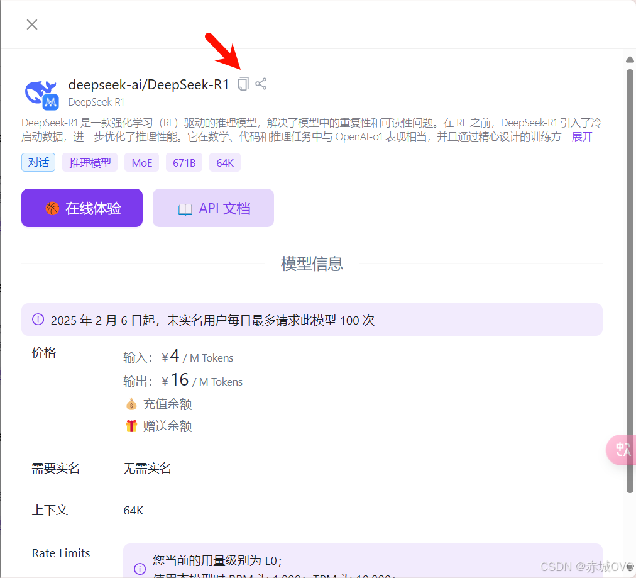Click the pink translate floating button
636x578 pixels.
click(x=622, y=450)
